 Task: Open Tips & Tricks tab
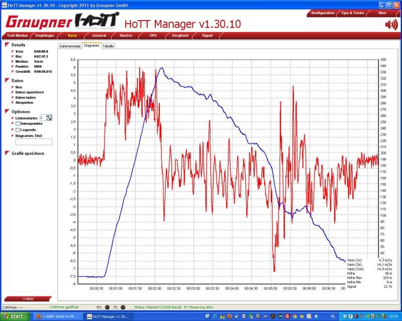353,13
